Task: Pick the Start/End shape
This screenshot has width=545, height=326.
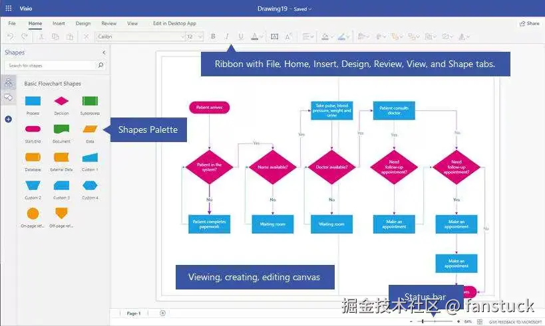Action: (33, 129)
